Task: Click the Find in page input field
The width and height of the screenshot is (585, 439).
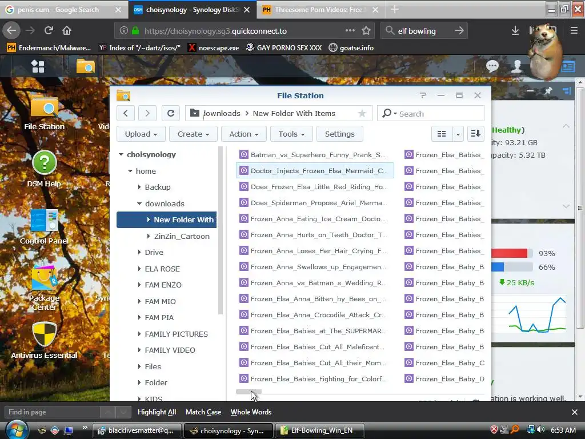Action: pos(52,412)
